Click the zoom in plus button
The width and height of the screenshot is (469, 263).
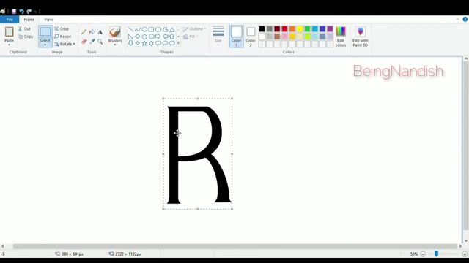[x=465, y=254]
